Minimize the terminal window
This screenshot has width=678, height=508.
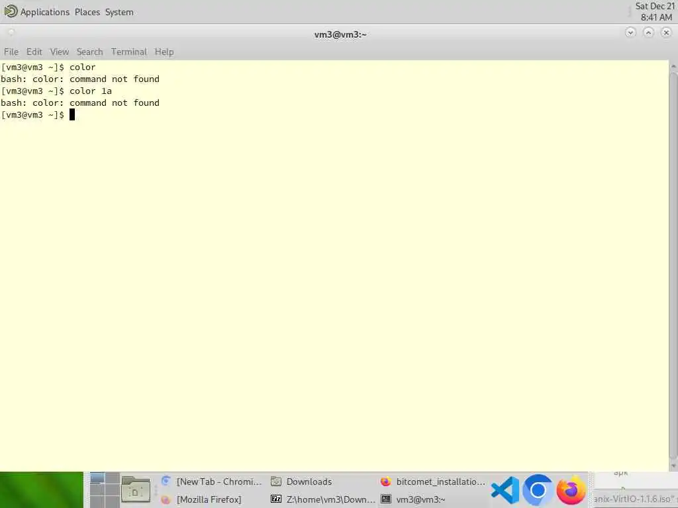[x=630, y=32]
